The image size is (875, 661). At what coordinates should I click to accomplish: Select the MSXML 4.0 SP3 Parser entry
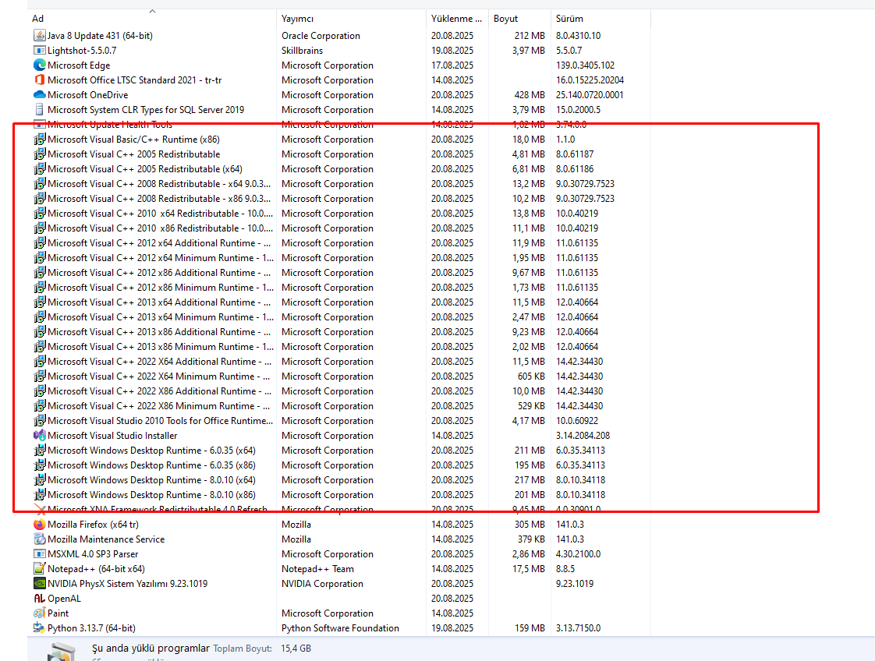93,554
